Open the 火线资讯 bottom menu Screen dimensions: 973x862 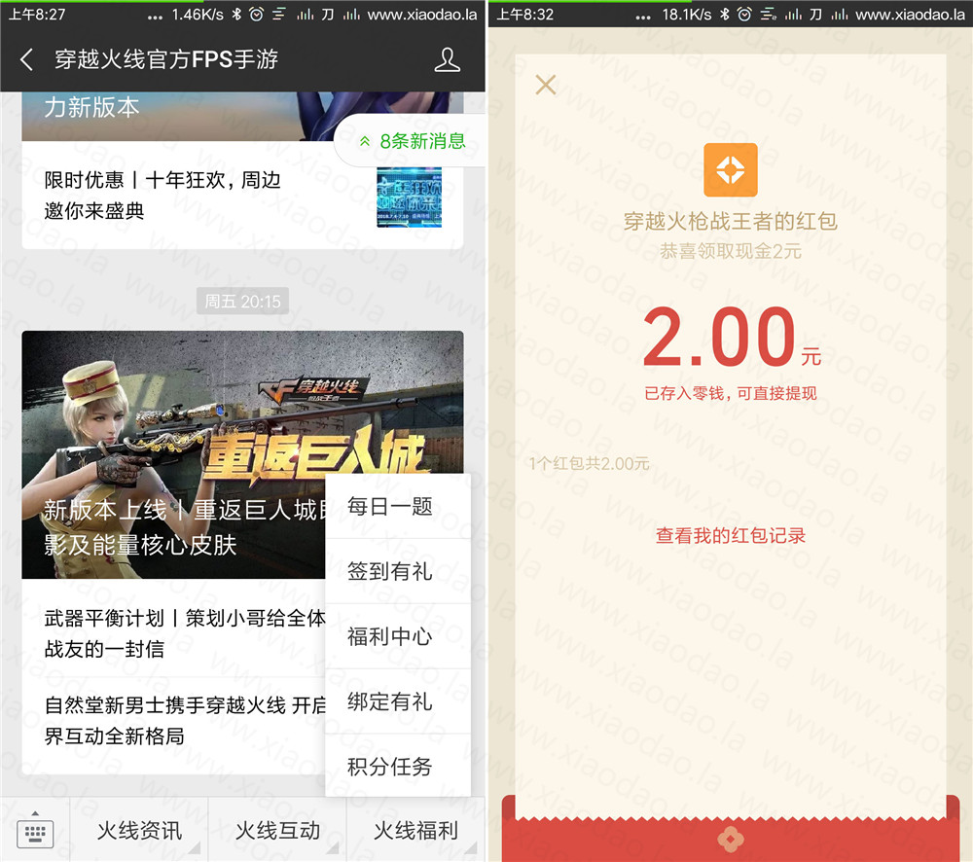[139, 830]
